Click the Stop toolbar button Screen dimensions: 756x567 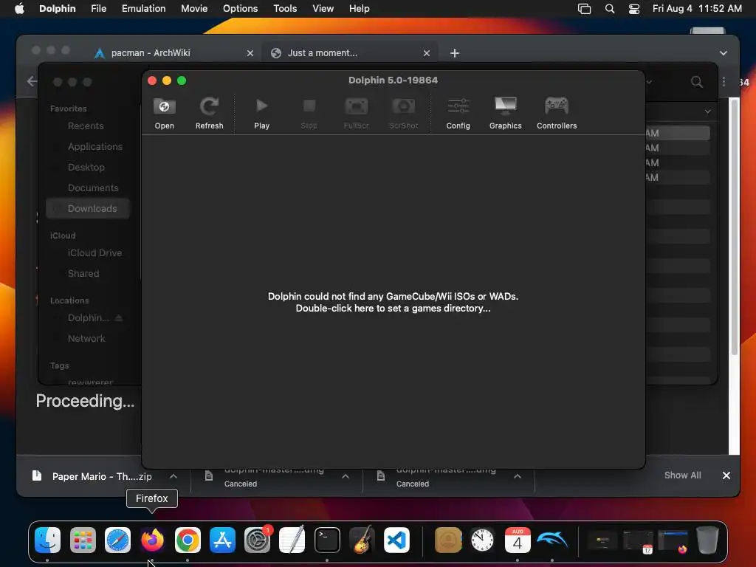309,113
